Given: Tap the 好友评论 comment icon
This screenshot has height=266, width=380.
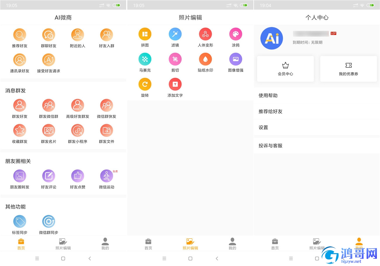Looking at the screenshot, I should point(49,176).
